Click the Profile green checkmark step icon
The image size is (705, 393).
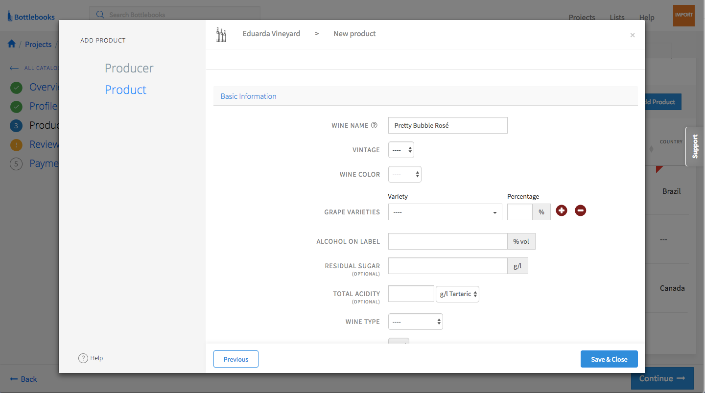coord(16,107)
